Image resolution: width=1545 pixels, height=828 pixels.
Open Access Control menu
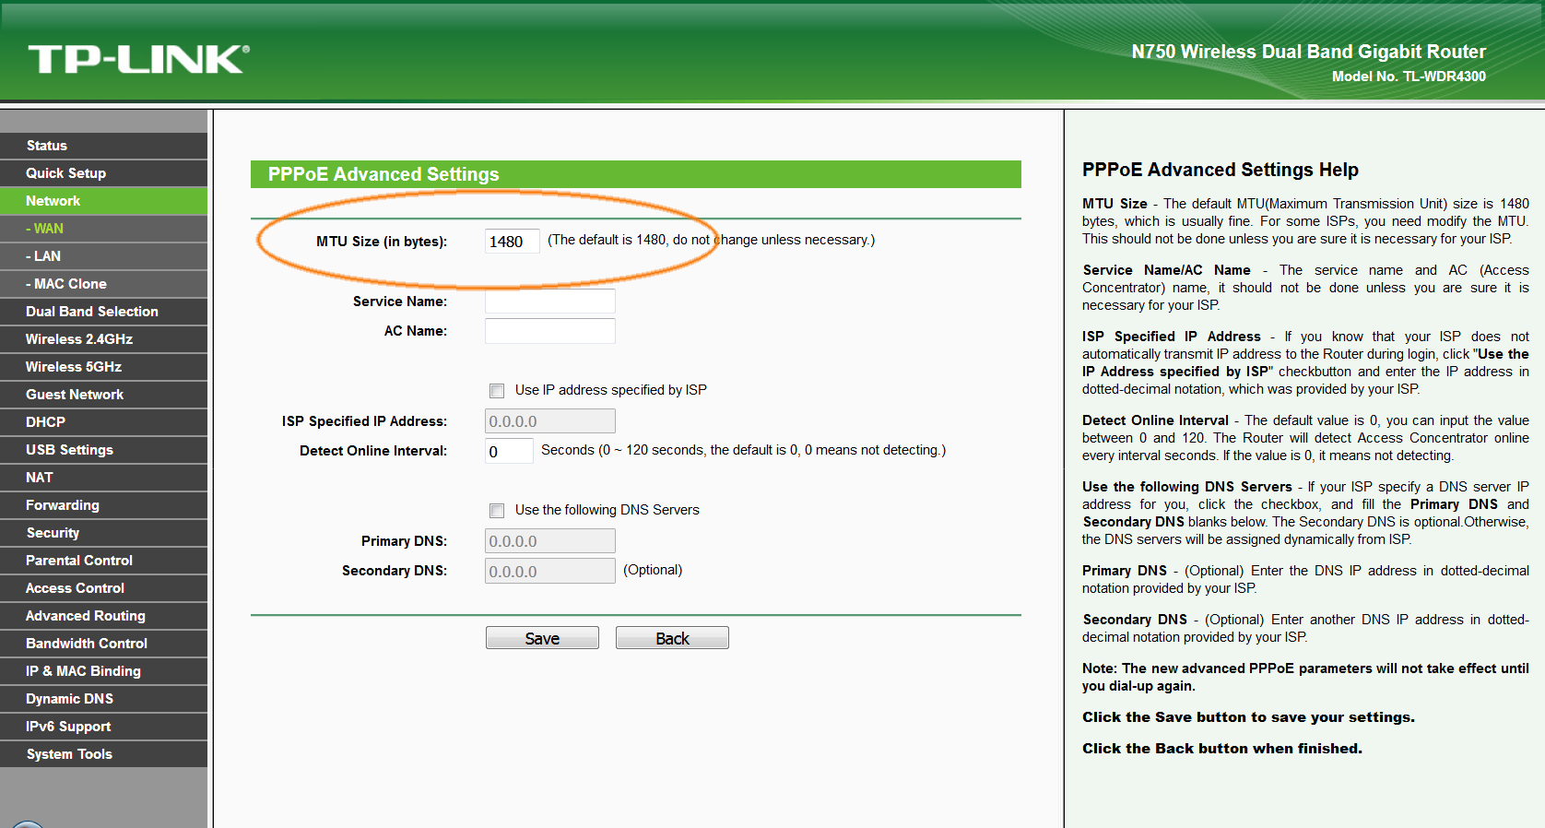pyautogui.click(x=103, y=588)
